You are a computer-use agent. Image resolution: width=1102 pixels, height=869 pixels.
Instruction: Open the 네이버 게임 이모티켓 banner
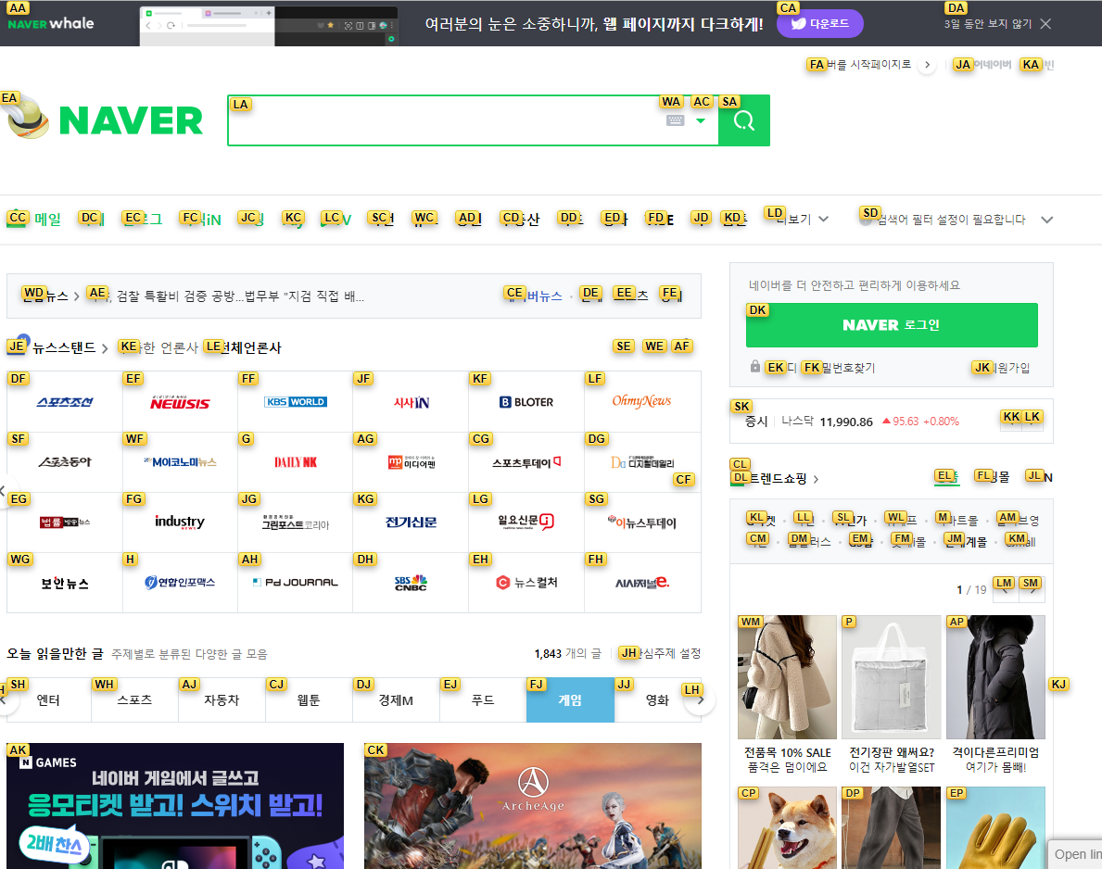pyautogui.click(x=175, y=806)
